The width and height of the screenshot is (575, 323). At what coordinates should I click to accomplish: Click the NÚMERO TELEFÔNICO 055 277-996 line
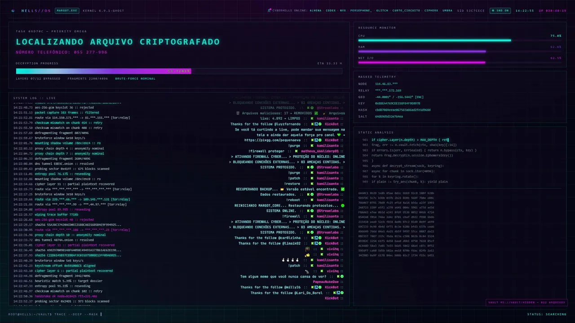(x=62, y=52)
